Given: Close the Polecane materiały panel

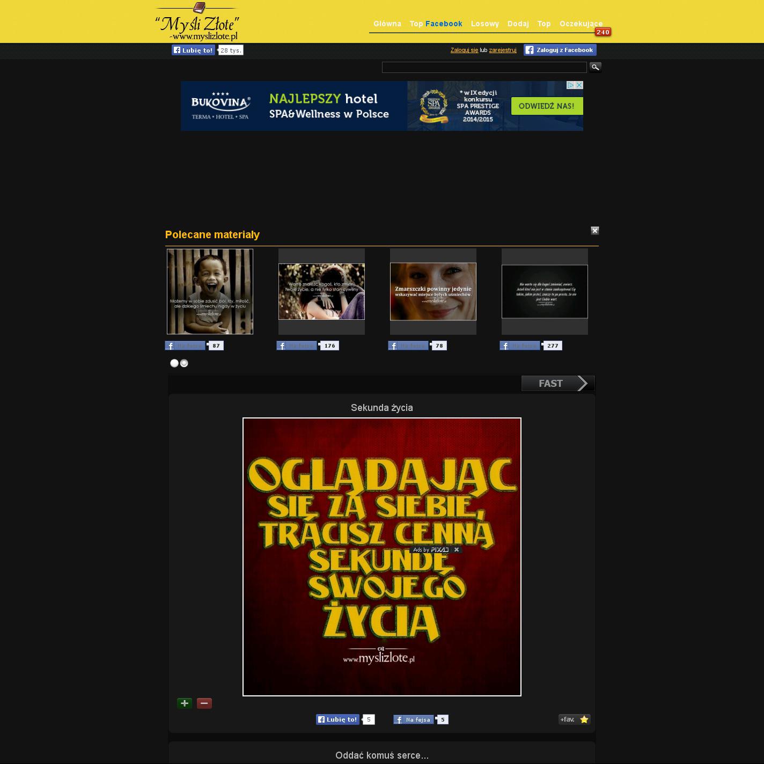Looking at the screenshot, I should point(594,231).
